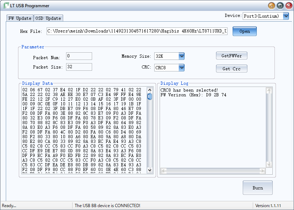Maximize the LT USB Programmer window
Image resolution: width=294 pixels, height=210 pixels.
click(x=280, y=6)
